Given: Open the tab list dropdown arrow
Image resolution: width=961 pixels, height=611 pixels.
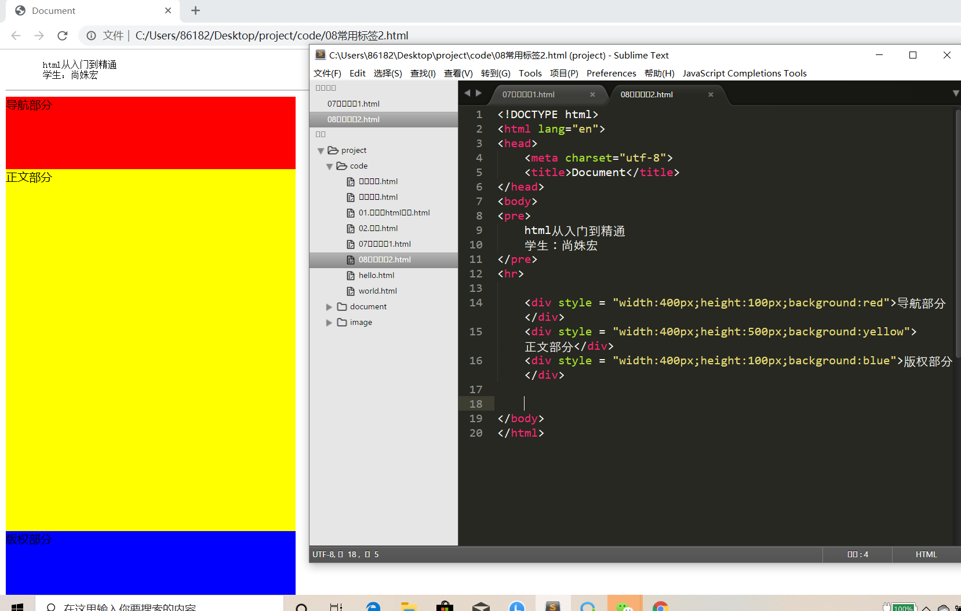Looking at the screenshot, I should (956, 93).
